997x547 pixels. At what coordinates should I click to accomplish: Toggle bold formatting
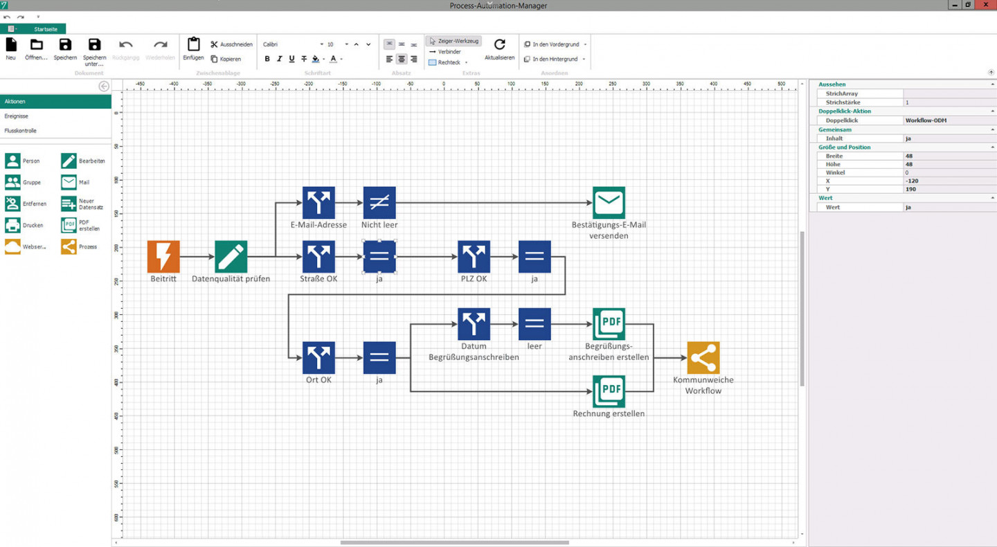[x=267, y=59]
